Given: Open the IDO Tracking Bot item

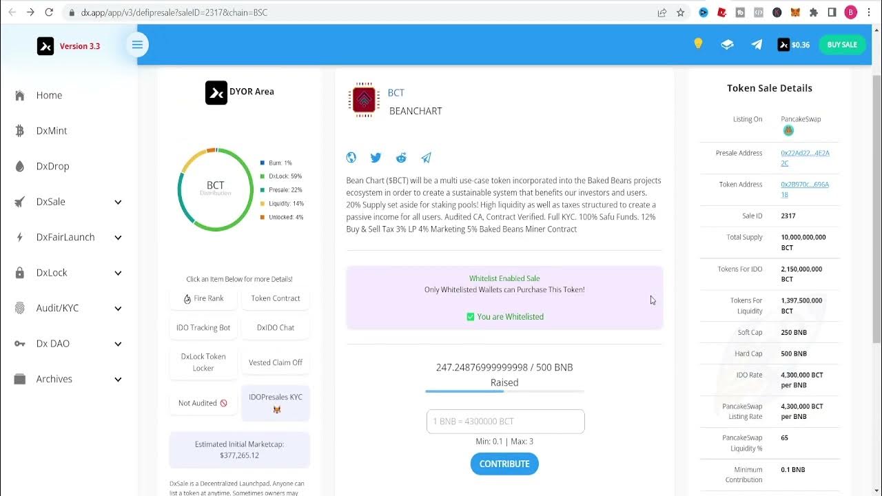Looking at the screenshot, I should [x=203, y=327].
